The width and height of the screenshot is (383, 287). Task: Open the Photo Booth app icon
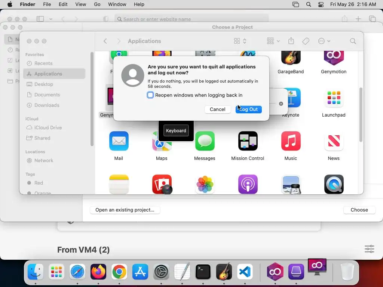[162, 184]
